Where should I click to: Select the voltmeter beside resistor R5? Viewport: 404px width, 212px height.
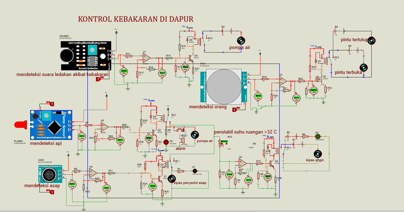coord(229,175)
